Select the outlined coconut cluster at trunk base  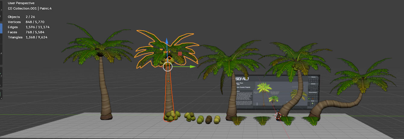pos(172,116)
